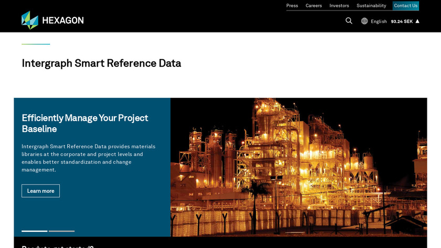Open the Investors link

point(339,6)
